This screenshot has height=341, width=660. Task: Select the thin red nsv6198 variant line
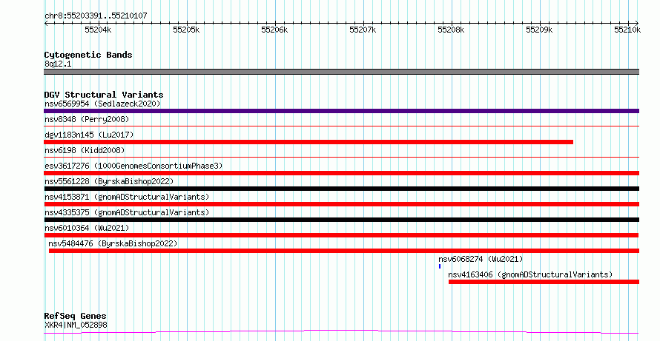pyautogui.click(x=341, y=157)
